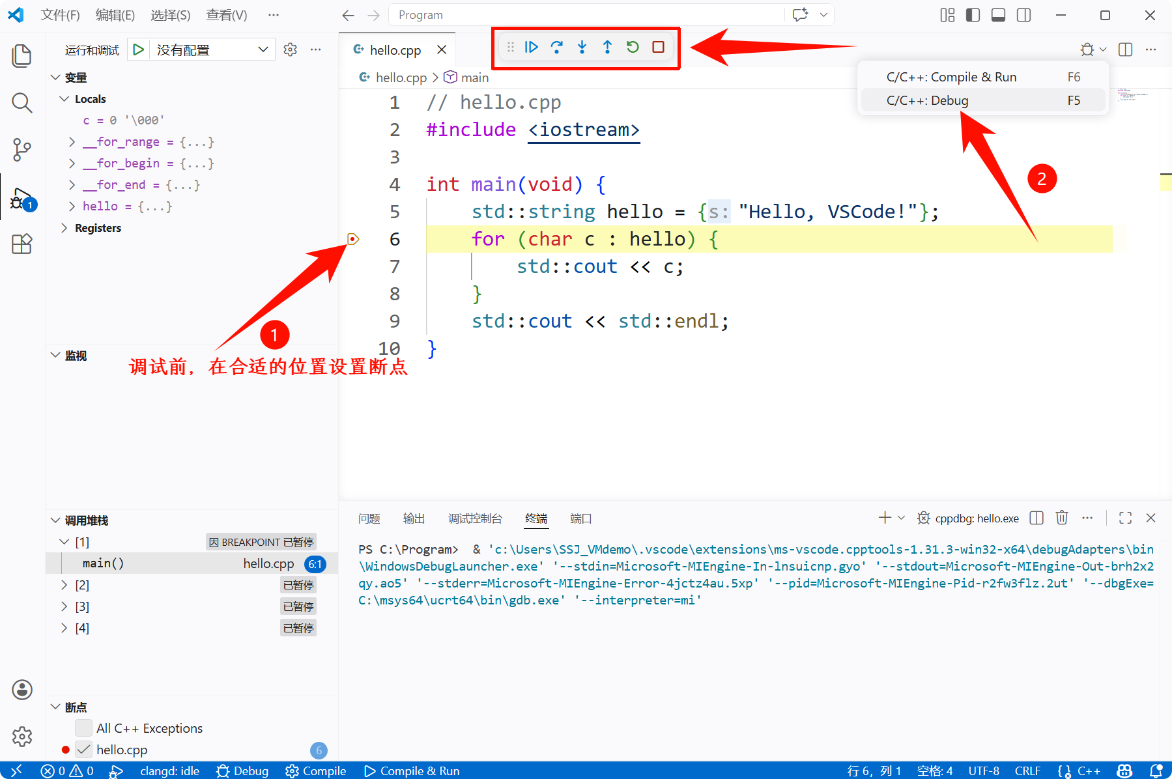Image resolution: width=1172 pixels, height=779 pixels.
Task: Toggle bottom panel visibility
Action: (x=998, y=15)
